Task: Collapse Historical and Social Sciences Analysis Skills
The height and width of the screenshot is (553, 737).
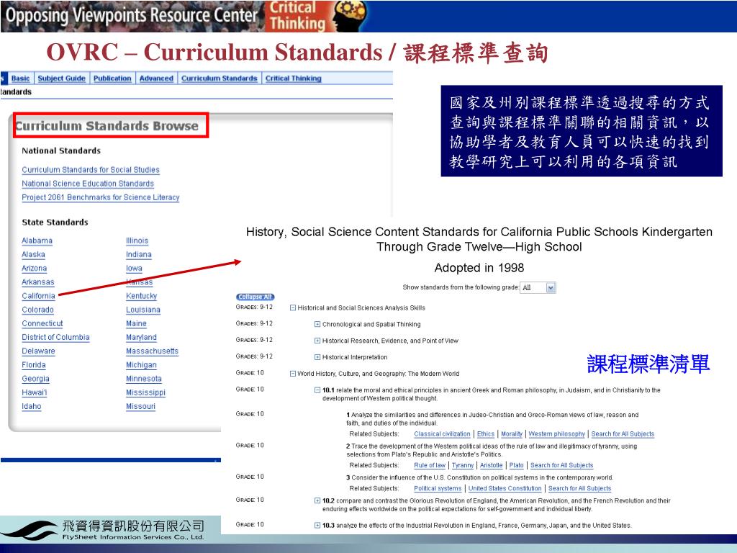Action: [x=293, y=308]
